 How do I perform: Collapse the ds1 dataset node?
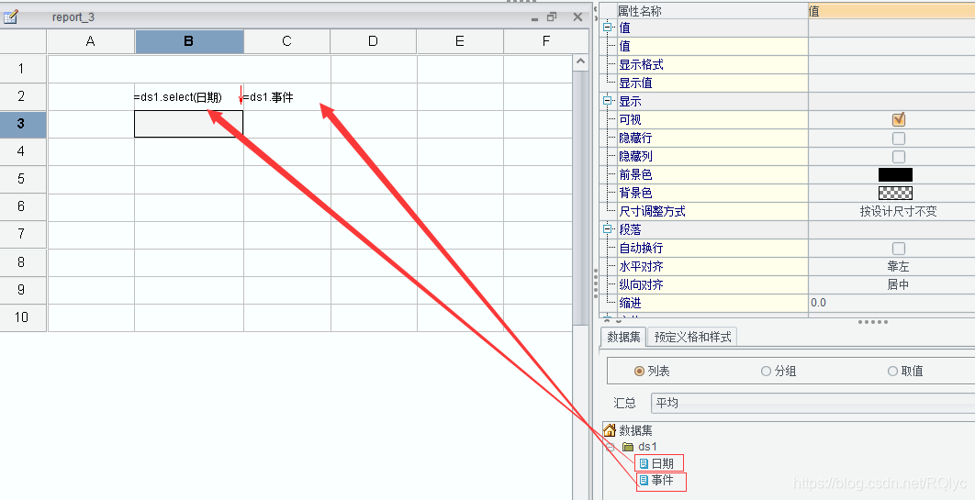[x=611, y=447]
